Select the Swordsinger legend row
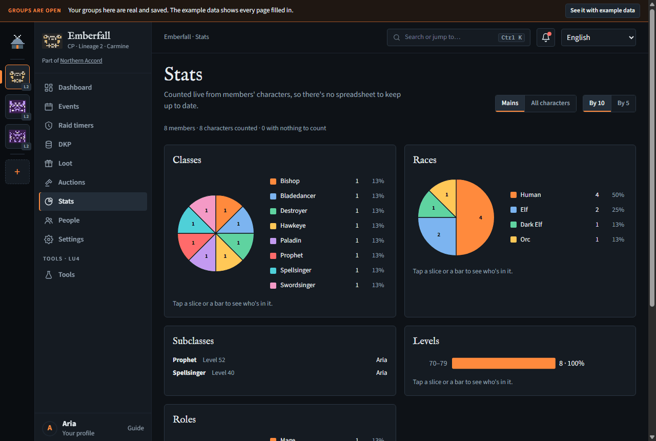Viewport: 656px width, 441px height. (327, 285)
